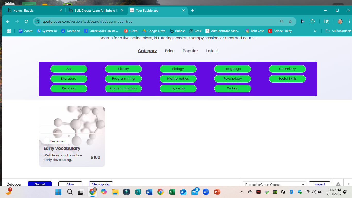Open the Facebook bookmark
Image resolution: width=352 pixels, height=198 pixels.
point(71,31)
